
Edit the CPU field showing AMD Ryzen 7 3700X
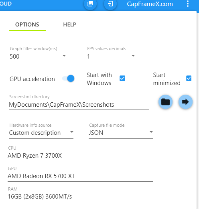80,156
